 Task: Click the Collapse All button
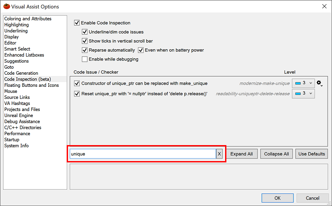[x=276, y=154]
